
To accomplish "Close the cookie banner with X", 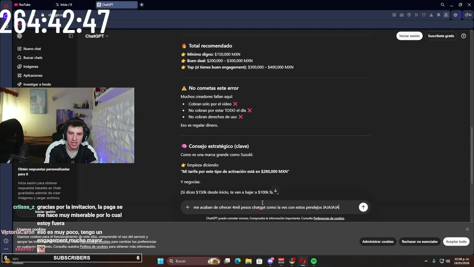I will pos(467,229).
